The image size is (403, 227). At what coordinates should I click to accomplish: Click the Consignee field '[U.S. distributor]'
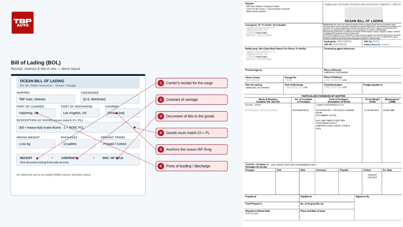point(110,99)
